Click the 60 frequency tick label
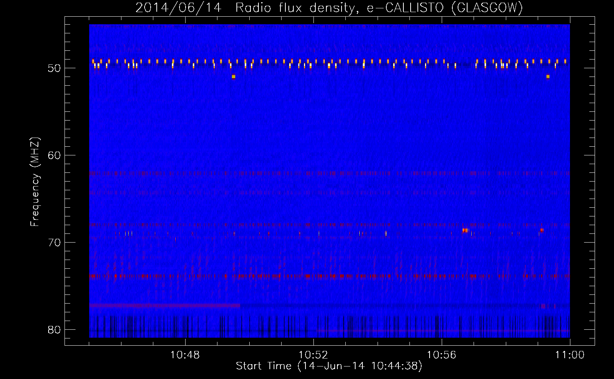Image resolution: width=614 pixels, height=379 pixels. coord(55,155)
